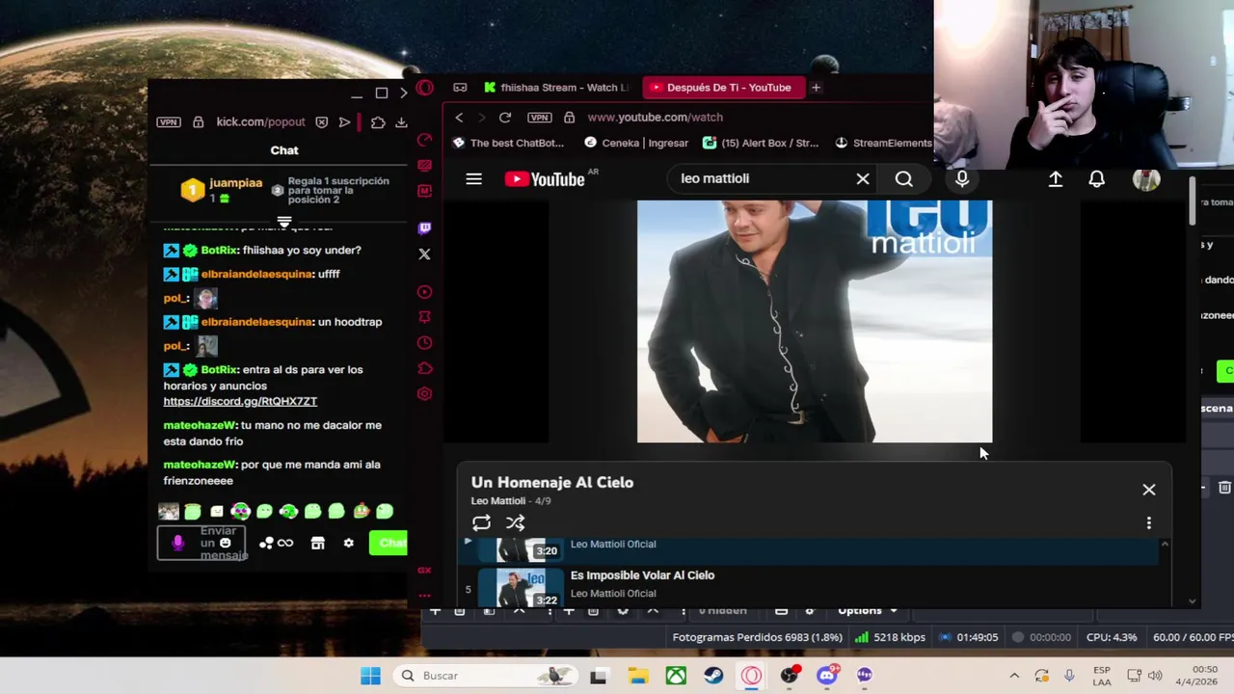Open the discord.gg invite link in chat
The height and width of the screenshot is (694, 1234).
[240, 401]
